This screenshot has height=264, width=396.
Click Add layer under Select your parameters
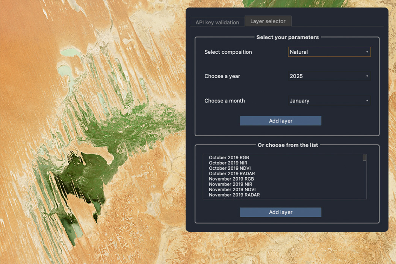[x=281, y=121]
